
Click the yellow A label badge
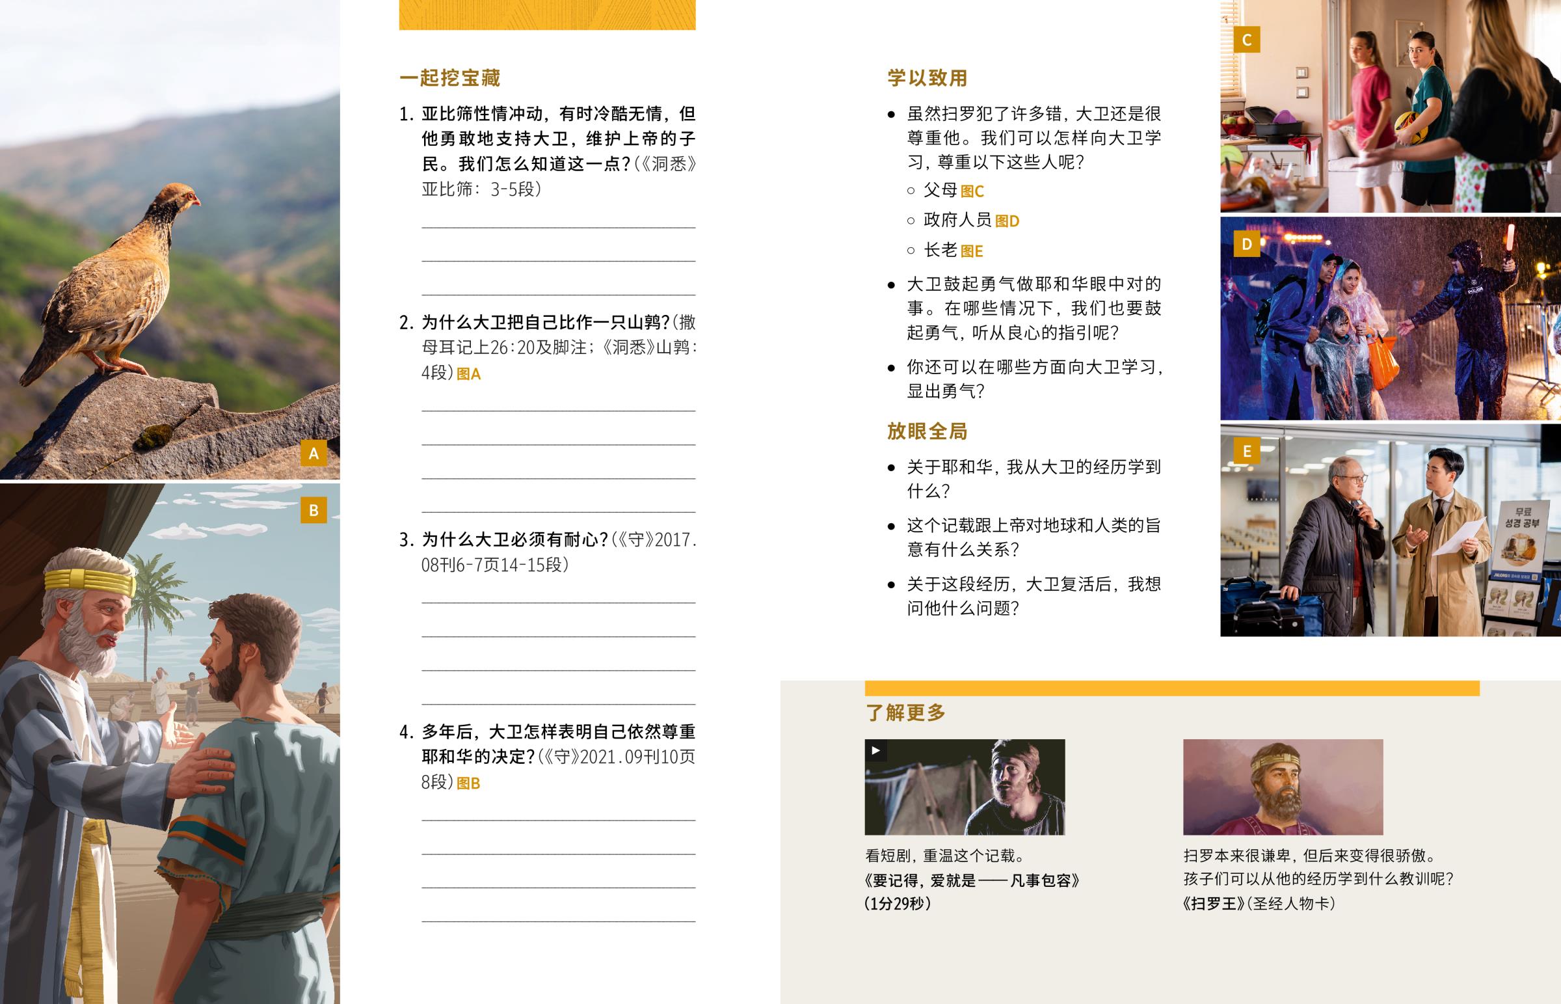[x=314, y=453]
